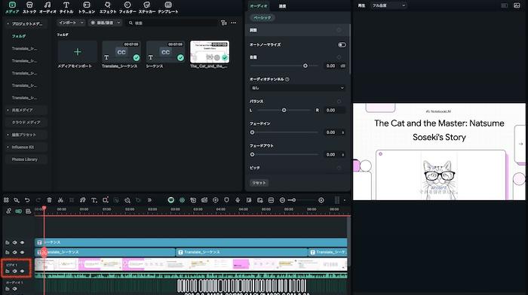Image resolution: width=528 pixels, height=295 pixels.
Task: Switch to the 速度 (Speed) tab
Action: point(282,6)
